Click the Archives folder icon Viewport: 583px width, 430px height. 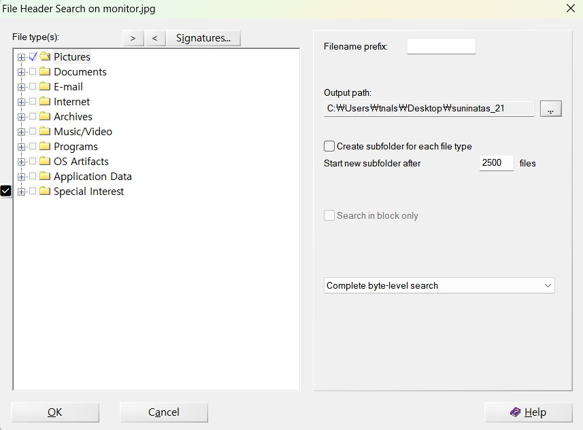point(45,116)
